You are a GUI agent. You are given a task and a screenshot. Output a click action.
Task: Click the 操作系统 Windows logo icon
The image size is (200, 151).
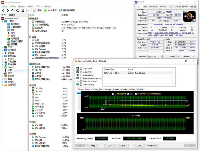click(5, 50)
